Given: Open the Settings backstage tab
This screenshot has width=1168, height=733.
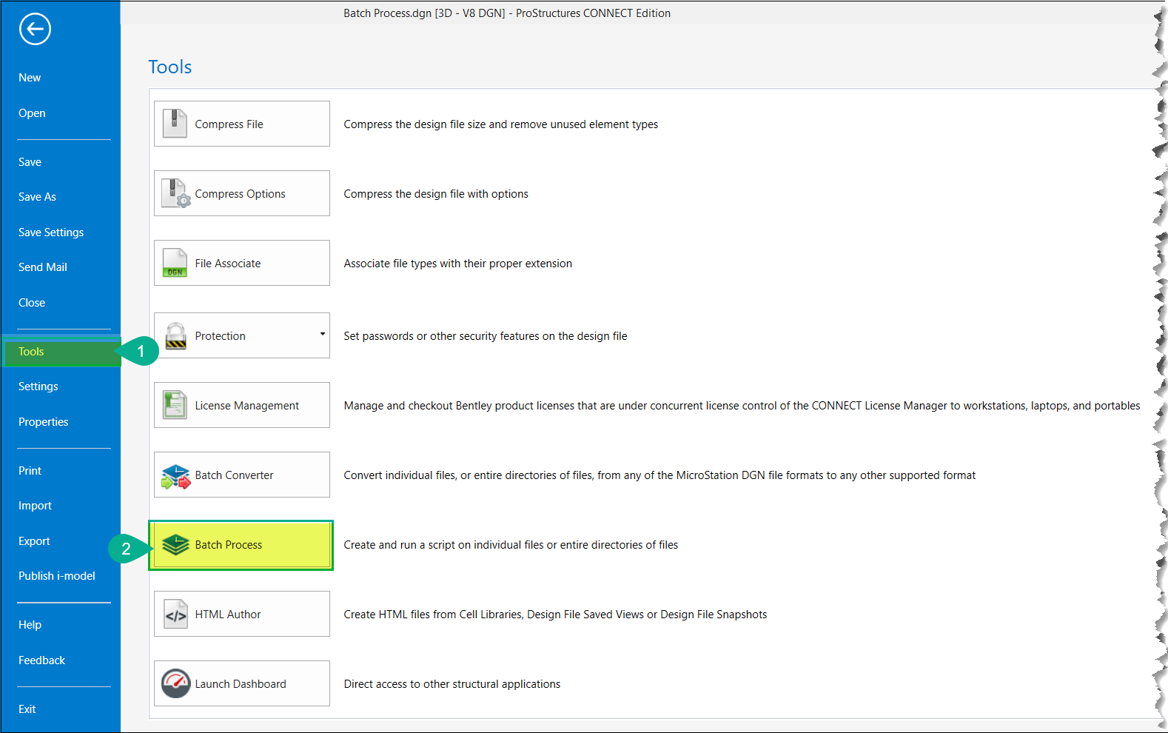Looking at the screenshot, I should pos(38,386).
